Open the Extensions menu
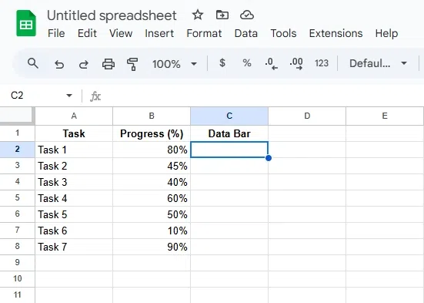Image resolution: width=424 pixels, height=303 pixels. (336, 33)
